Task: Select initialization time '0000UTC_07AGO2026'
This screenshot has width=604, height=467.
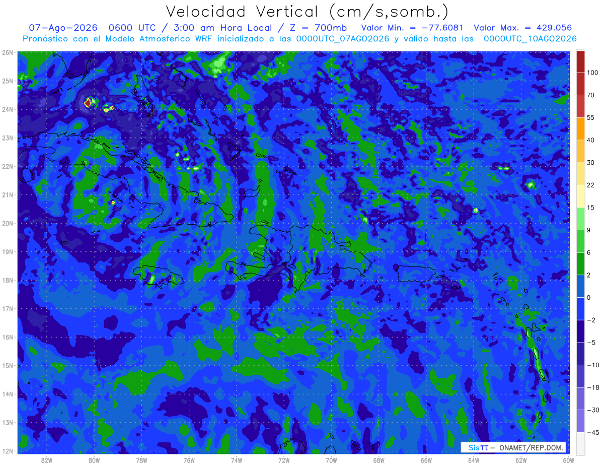Action: tap(343, 39)
